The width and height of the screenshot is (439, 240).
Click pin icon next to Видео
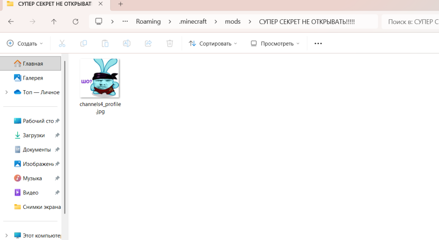57,193
